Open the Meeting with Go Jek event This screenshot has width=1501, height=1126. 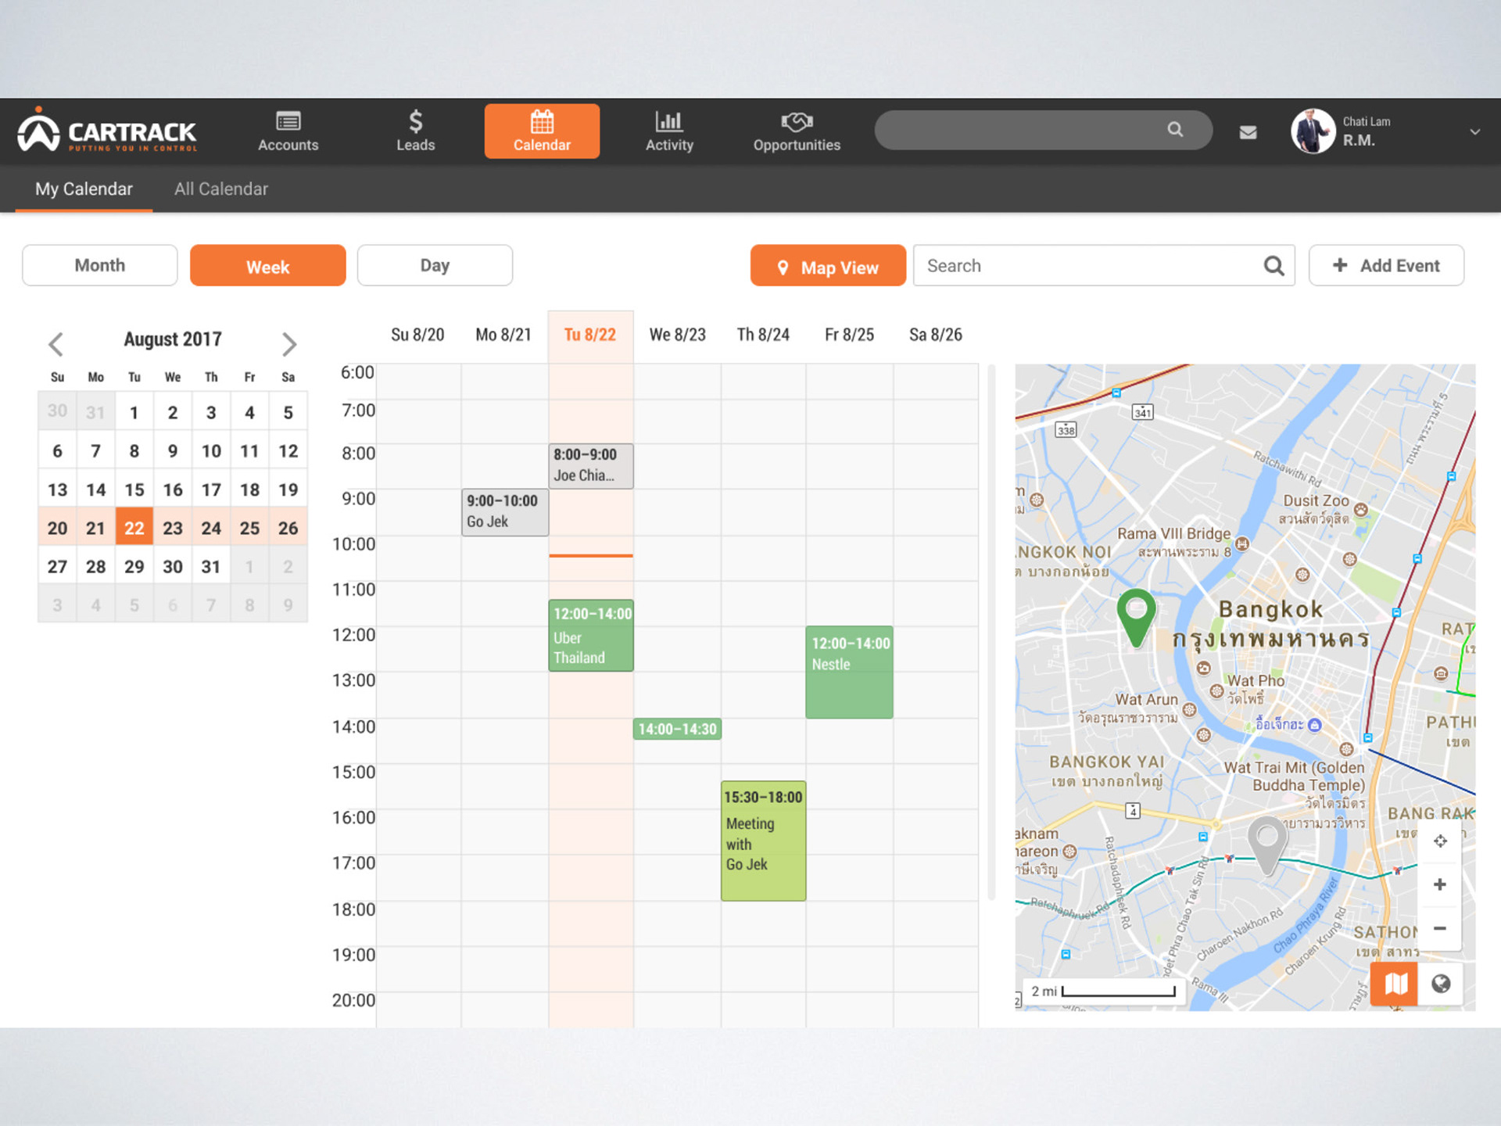[763, 841]
